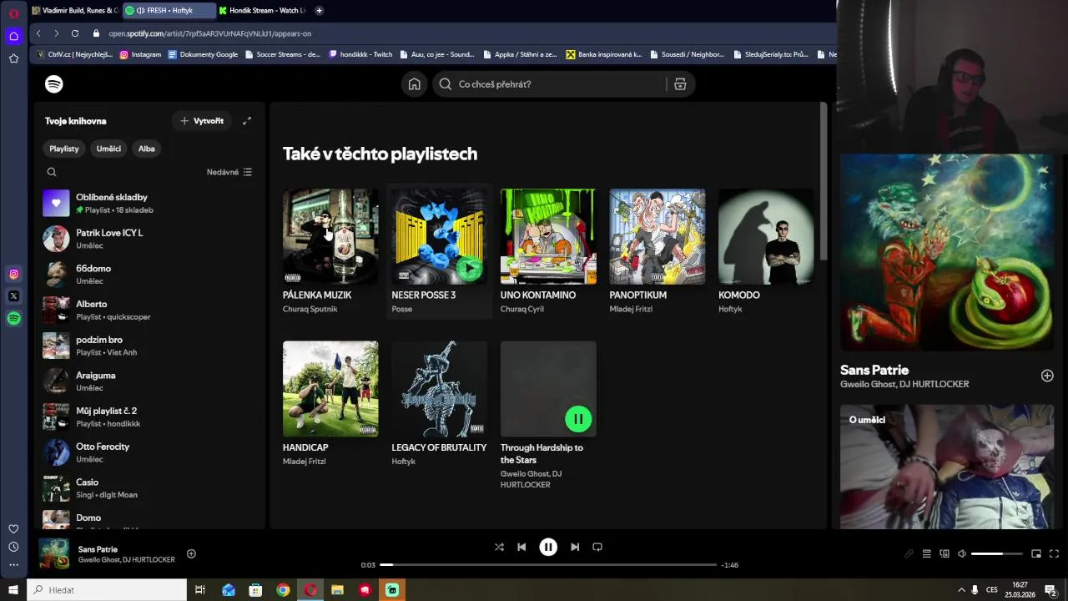This screenshot has width=1068, height=601.
Task: Open mini player icon
Action: (1036, 553)
